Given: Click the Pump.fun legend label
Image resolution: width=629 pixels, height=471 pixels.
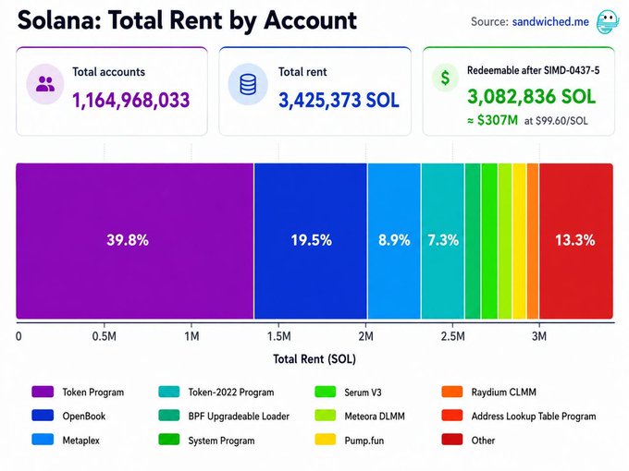Looking at the screenshot, I should pyautogui.click(x=364, y=441).
